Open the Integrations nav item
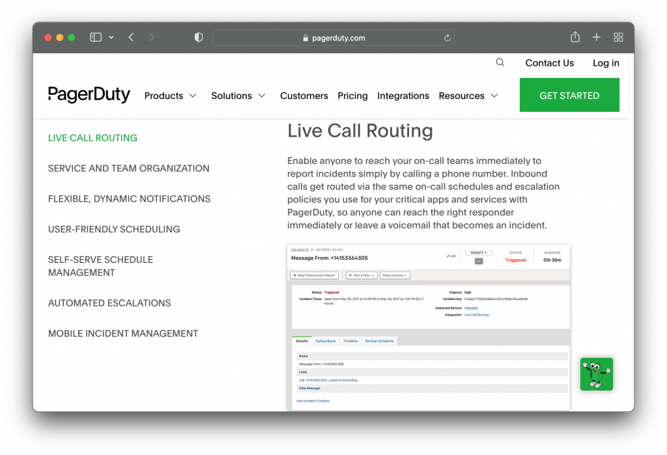 [403, 96]
